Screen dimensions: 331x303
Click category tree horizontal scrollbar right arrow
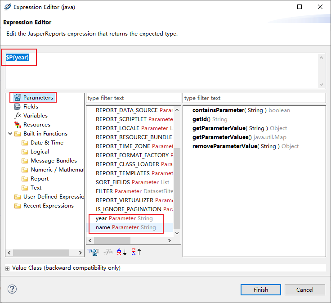(80, 253)
